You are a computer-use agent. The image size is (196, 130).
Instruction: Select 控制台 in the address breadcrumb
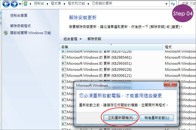[39, 3]
